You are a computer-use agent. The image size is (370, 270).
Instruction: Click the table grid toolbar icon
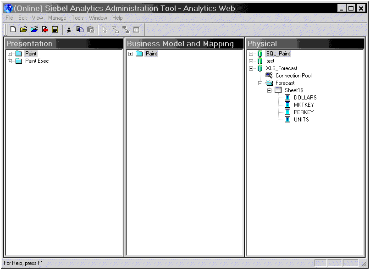[137, 30]
